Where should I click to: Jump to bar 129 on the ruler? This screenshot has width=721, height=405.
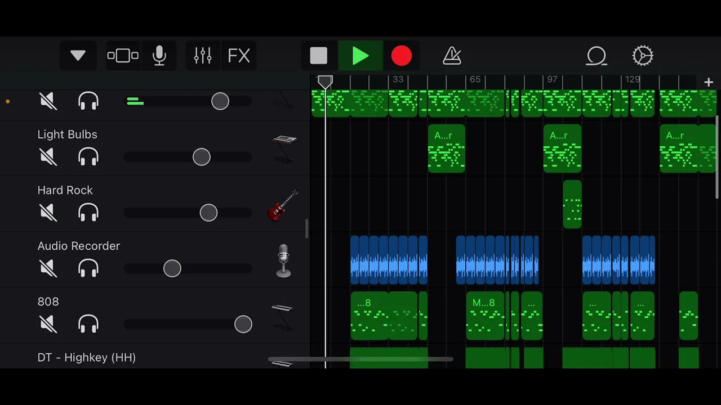tap(633, 79)
